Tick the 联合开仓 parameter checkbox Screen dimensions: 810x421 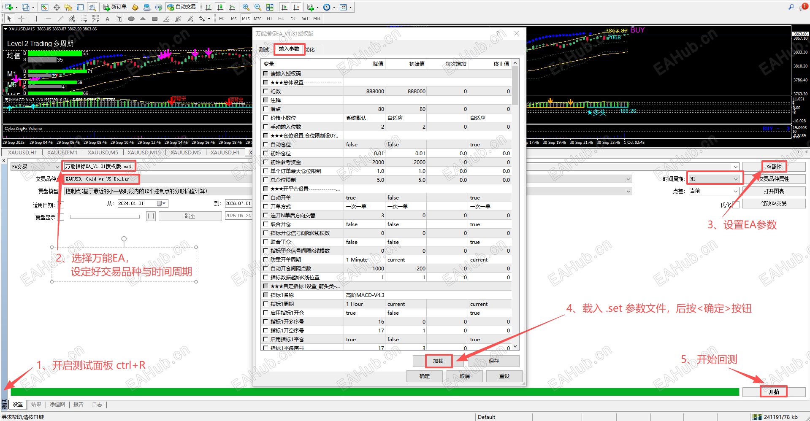265,224
